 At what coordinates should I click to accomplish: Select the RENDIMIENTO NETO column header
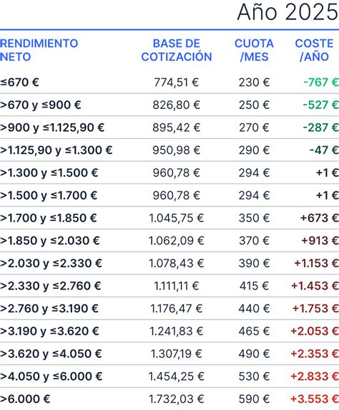(39, 50)
